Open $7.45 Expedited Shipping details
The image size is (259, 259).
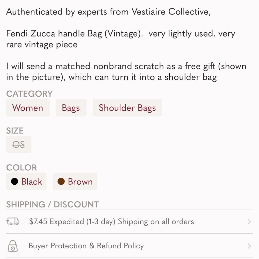coord(111,222)
